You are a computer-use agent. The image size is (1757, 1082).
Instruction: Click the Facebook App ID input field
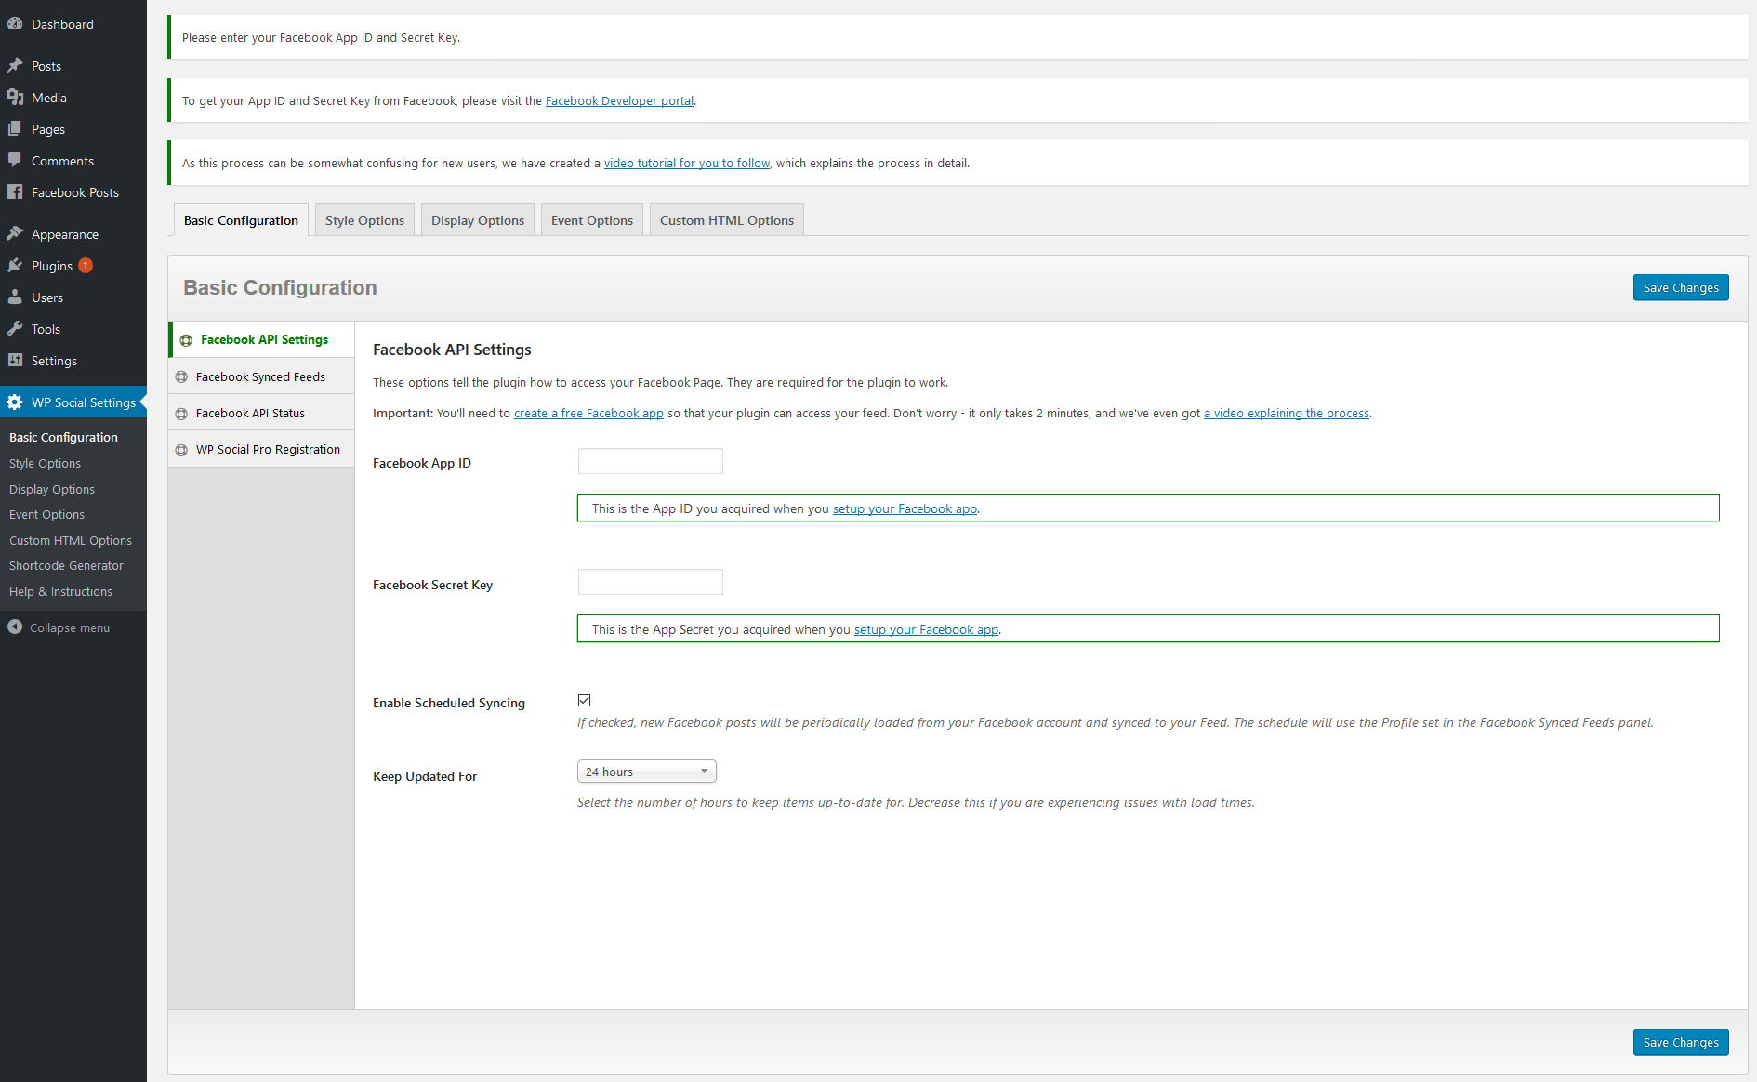click(x=650, y=462)
